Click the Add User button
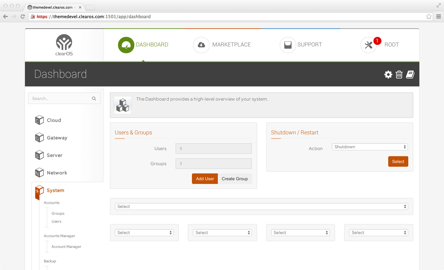 click(x=205, y=179)
